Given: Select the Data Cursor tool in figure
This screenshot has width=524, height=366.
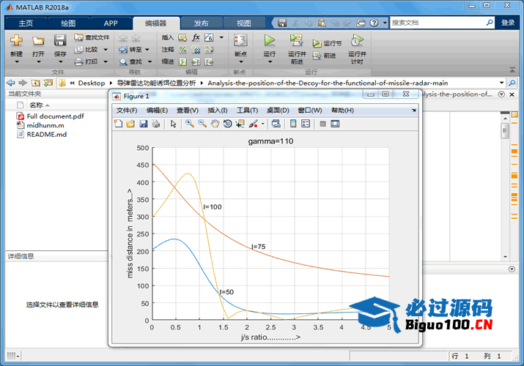Looking at the screenshot, I should coord(240,124).
